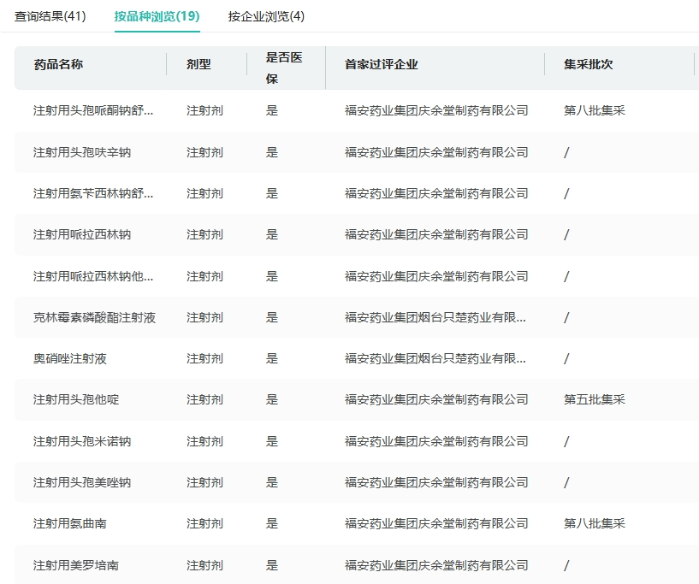Select the 注射用头孢呋辛钠 drug name
Image resolution: width=699 pixels, height=584 pixels.
coord(82,152)
